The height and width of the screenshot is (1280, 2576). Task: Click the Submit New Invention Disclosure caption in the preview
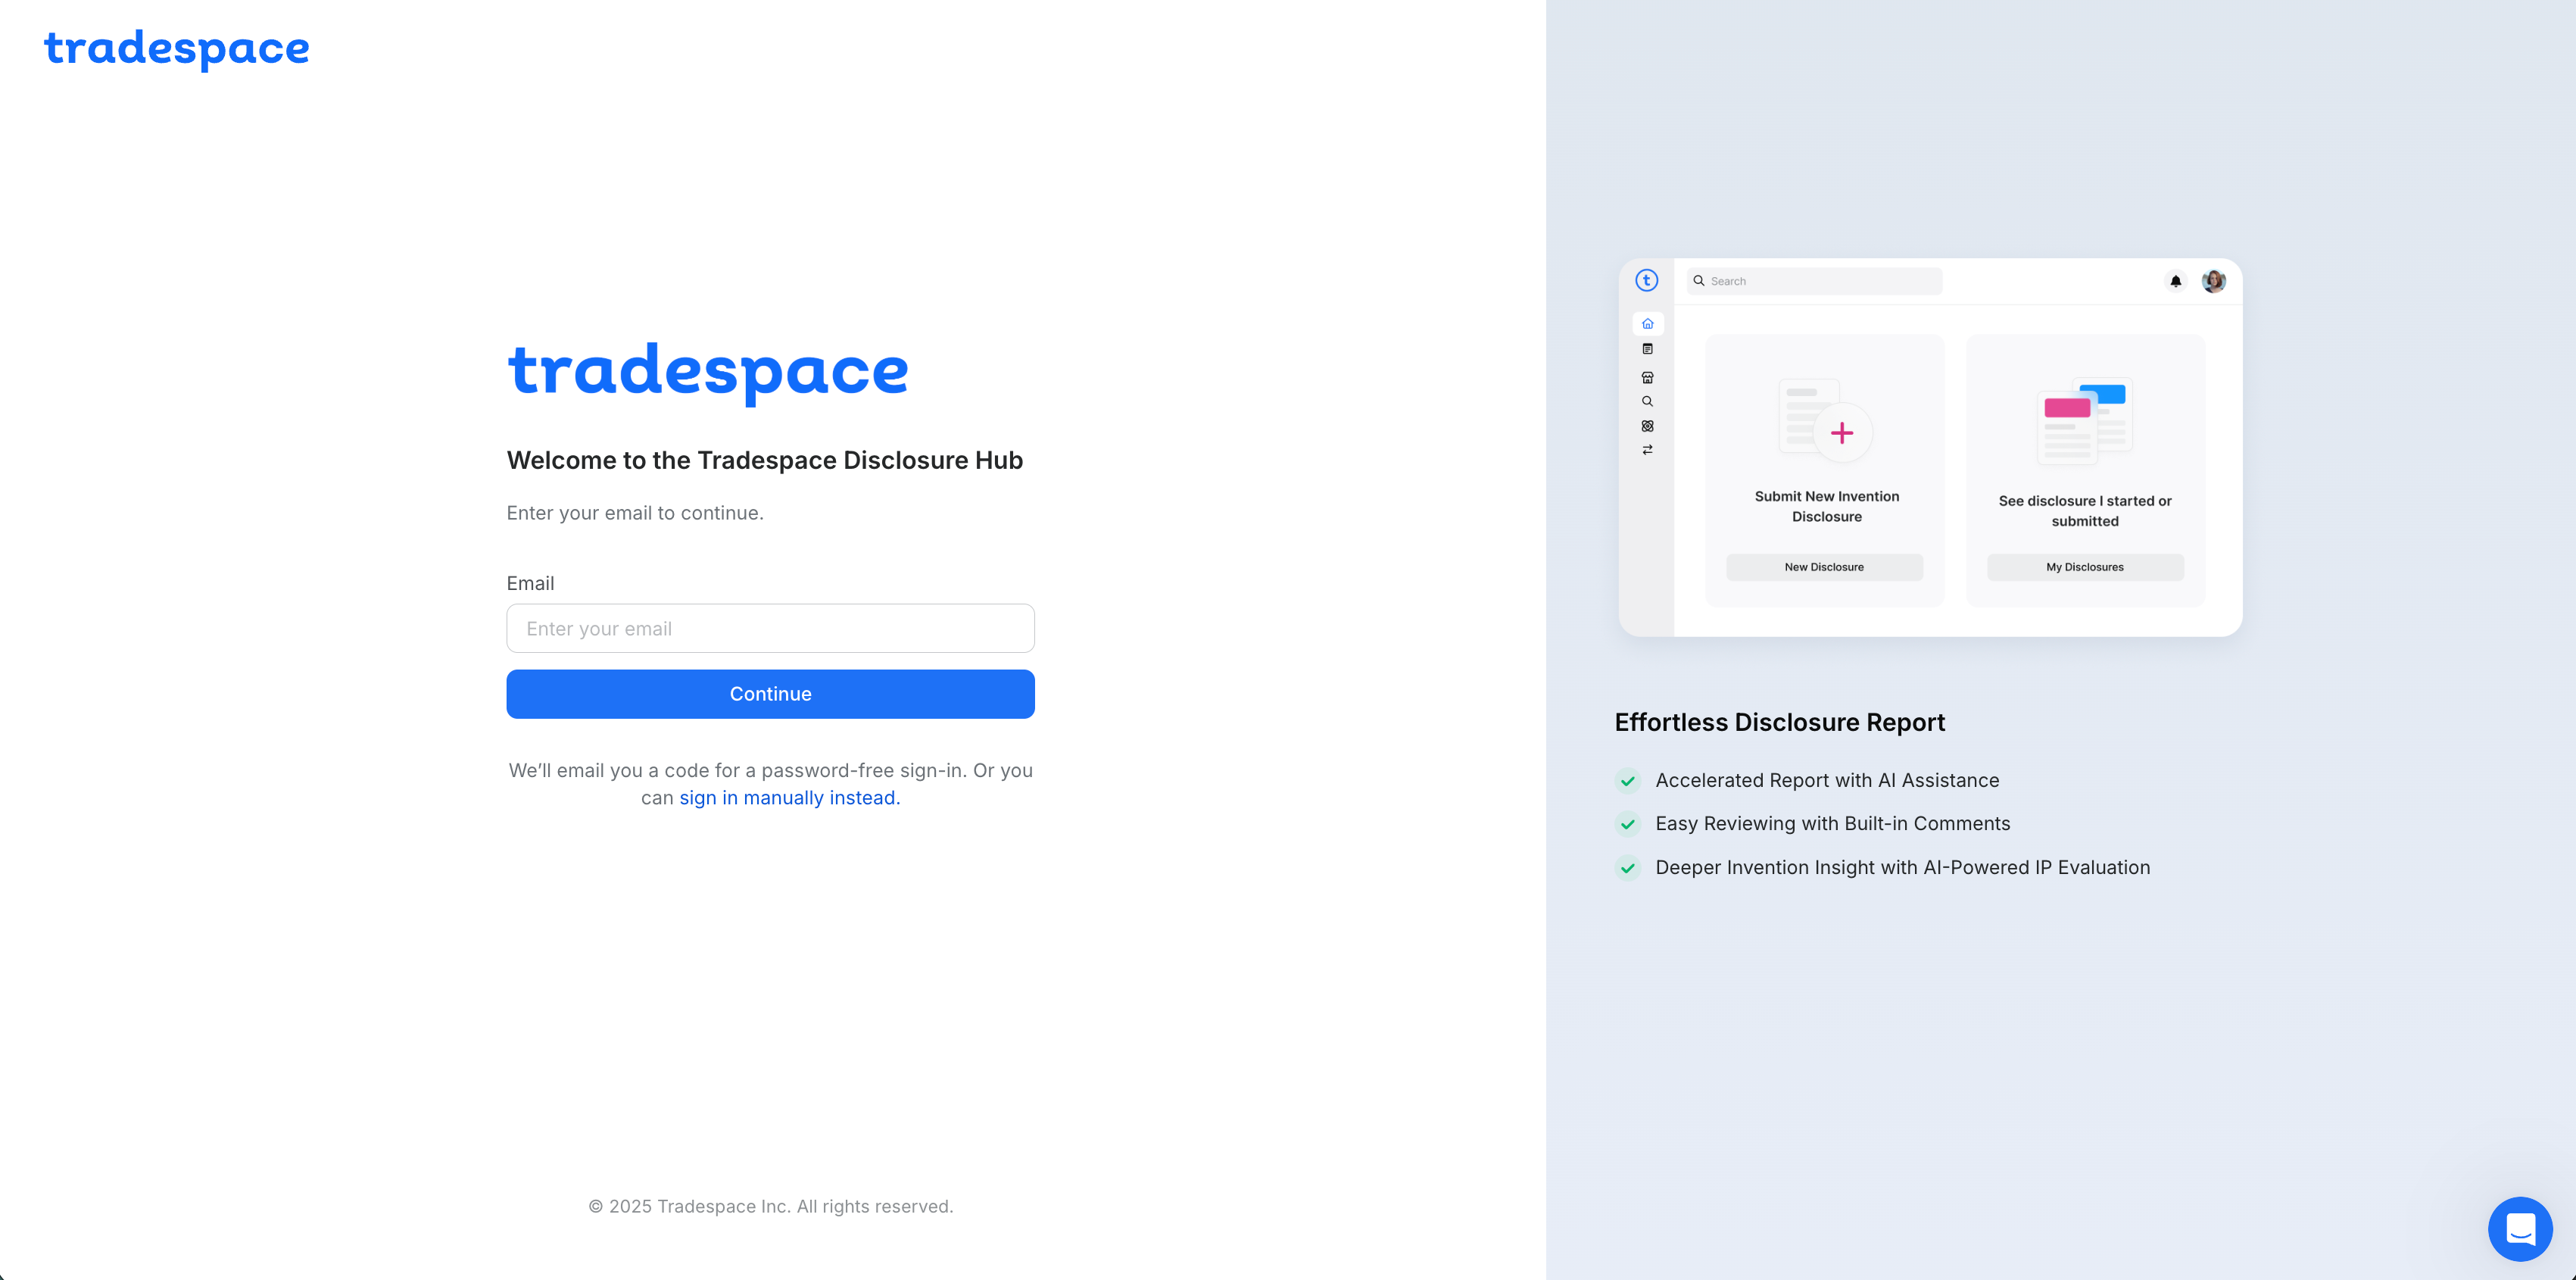(1826, 506)
